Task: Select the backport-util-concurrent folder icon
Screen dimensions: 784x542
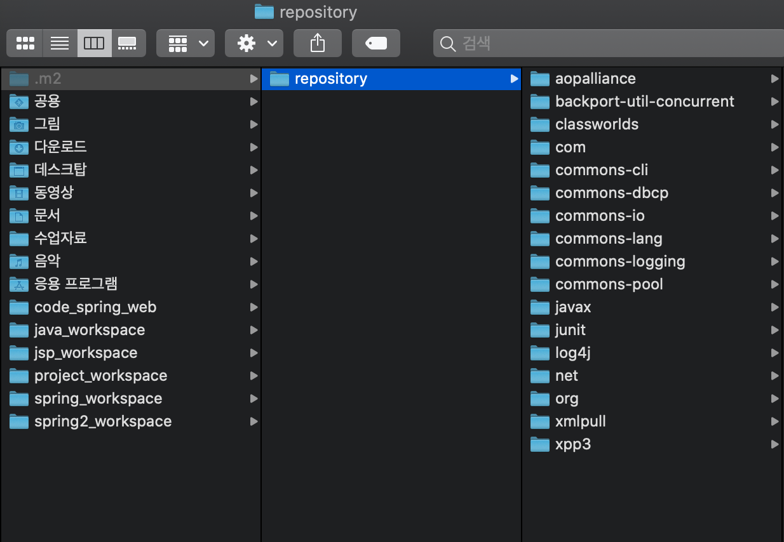Action: tap(540, 102)
